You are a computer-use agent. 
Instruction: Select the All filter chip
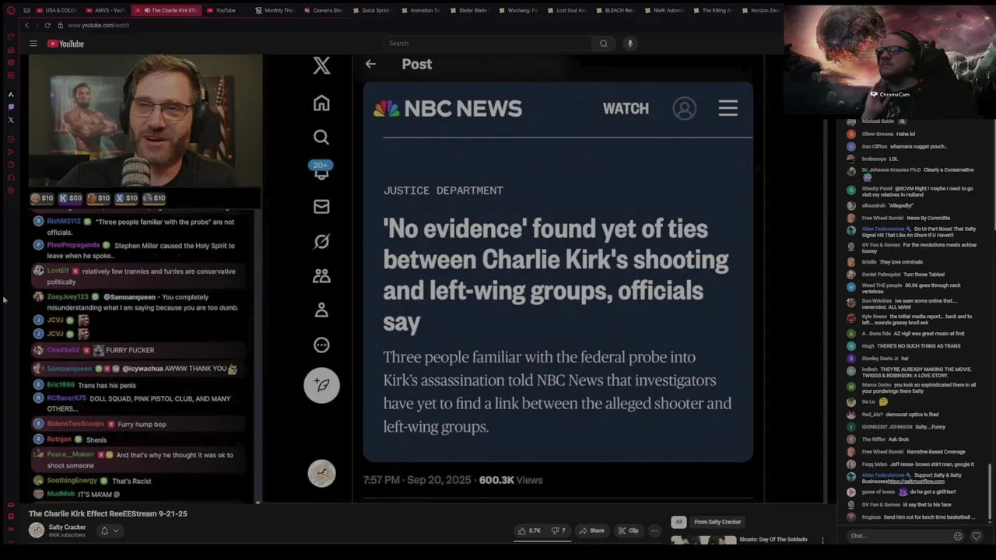(679, 522)
